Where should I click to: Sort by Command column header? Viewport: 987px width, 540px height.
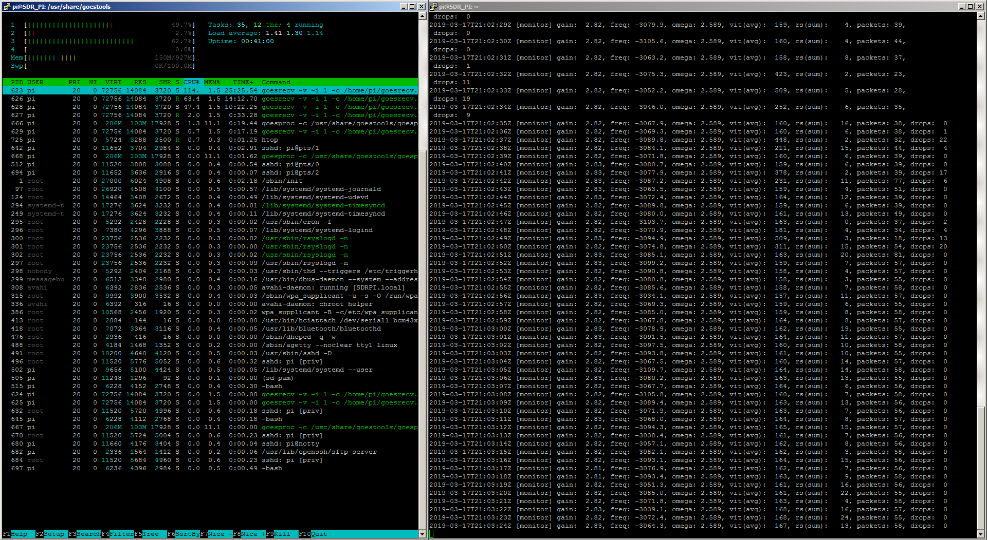point(276,82)
